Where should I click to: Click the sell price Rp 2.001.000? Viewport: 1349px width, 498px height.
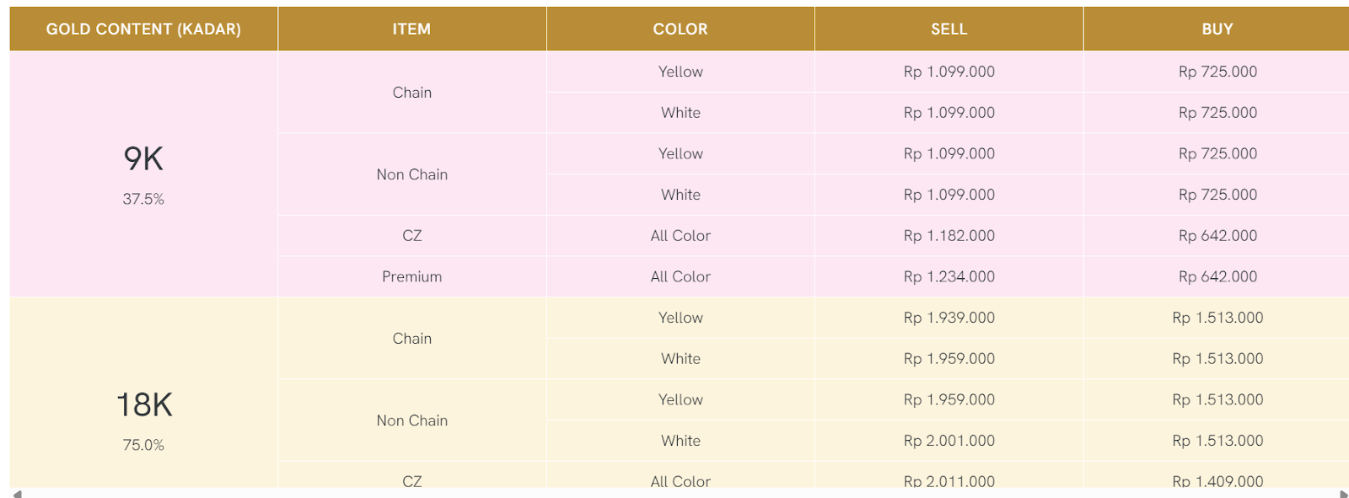(x=949, y=441)
